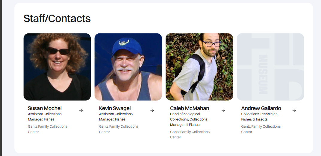Image resolution: width=321 pixels, height=156 pixels.
Task: Click the arrow icon beside Andrew Gallardo
Action: click(x=294, y=110)
